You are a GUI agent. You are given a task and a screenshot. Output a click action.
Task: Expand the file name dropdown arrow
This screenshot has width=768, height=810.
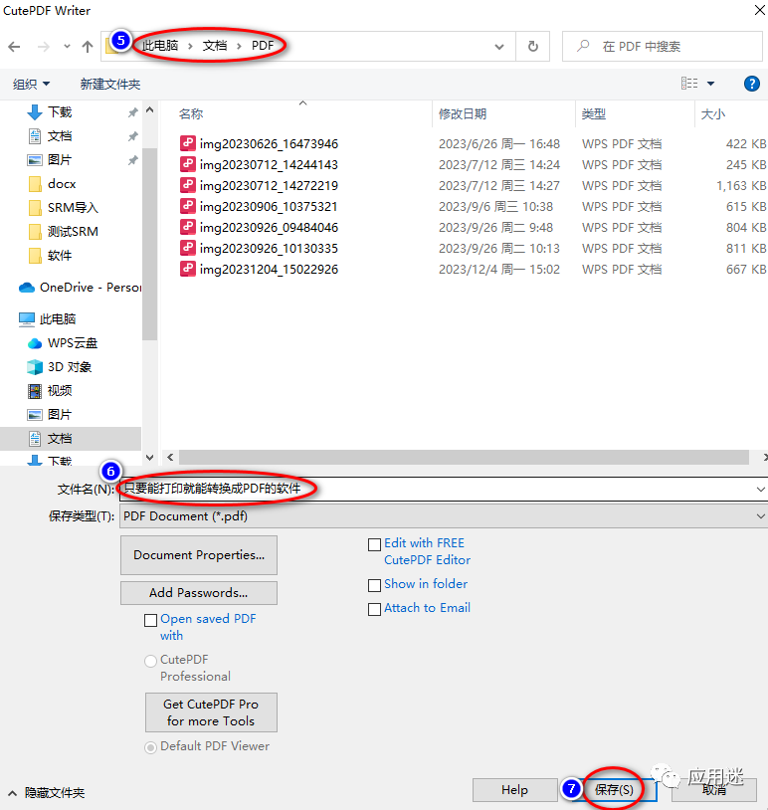coord(760,489)
